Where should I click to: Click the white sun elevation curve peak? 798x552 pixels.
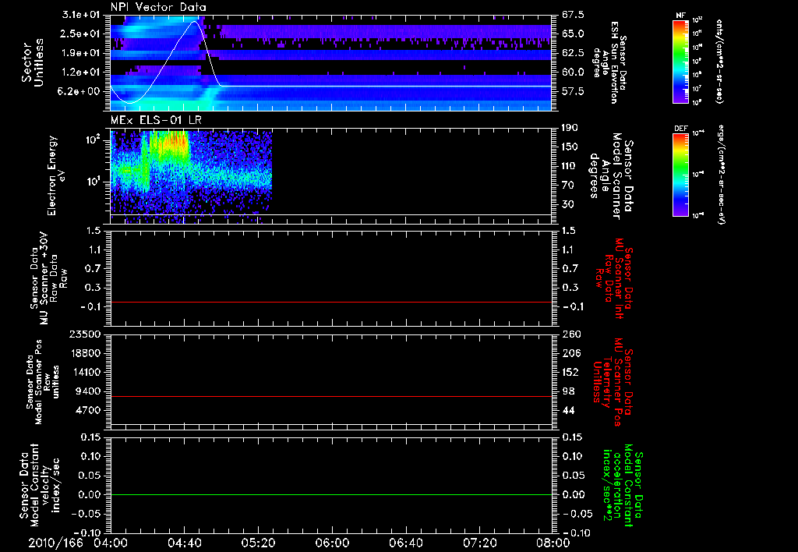click(194, 22)
